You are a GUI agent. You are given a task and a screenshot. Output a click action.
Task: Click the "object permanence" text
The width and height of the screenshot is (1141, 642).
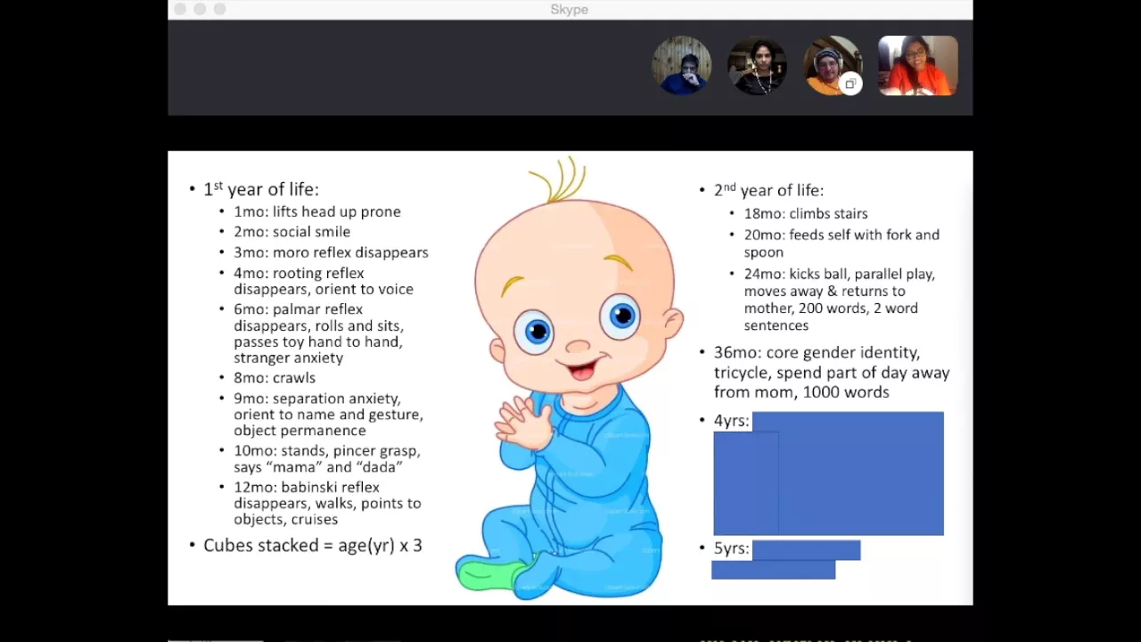pyautogui.click(x=300, y=431)
